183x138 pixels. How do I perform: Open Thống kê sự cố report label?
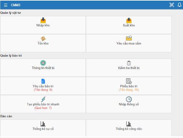pos(43,129)
